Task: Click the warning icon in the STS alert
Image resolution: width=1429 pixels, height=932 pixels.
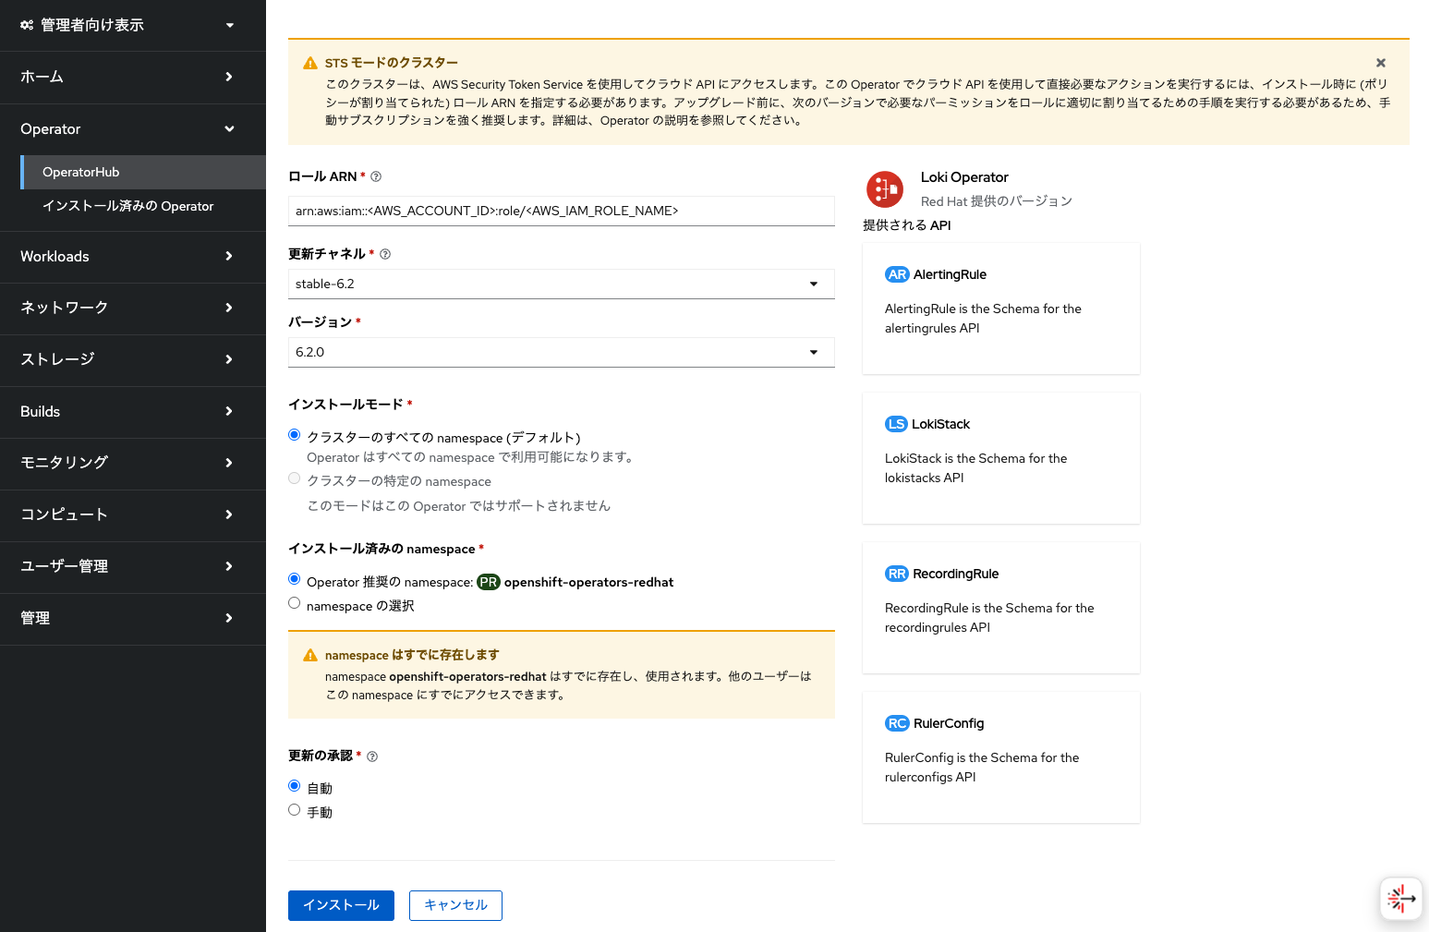Action: tap(310, 64)
